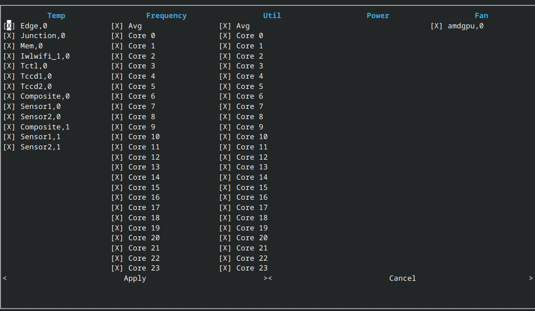
Task: Uncheck Util Core 12
Action: click(x=225, y=157)
